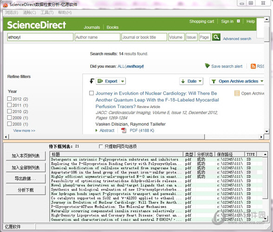Select row Feasibility of optimizing trimetazidine
Viewport: 273px width, 232px height.
pos(156,181)
